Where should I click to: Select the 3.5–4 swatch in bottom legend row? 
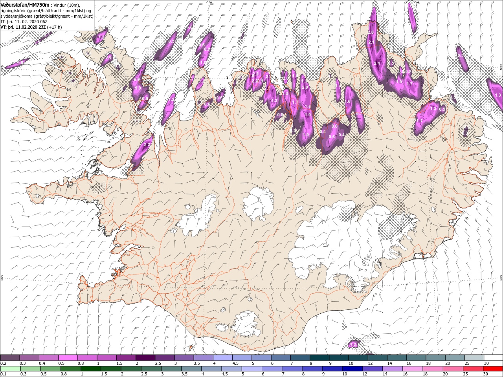pyautogui.click(x=191, y=369)
